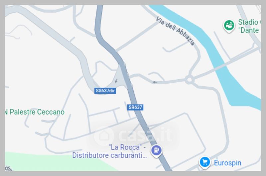Open "La Rocca" Distributore carburanti label
The height and width of the screenshot is (176, 266).
(x=110, y=151)
